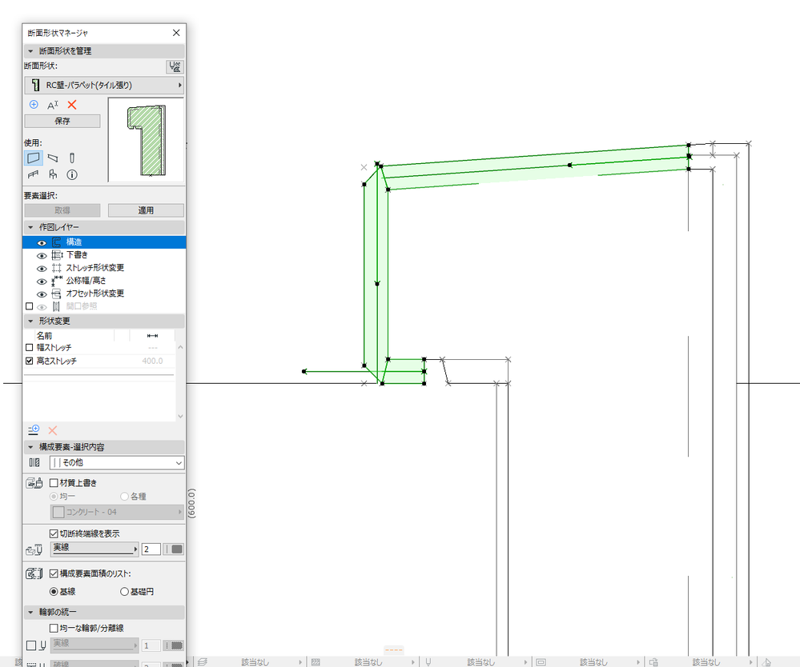
Task: Select the ストレッチ形状変更 layer row
Action: [104, 268]
